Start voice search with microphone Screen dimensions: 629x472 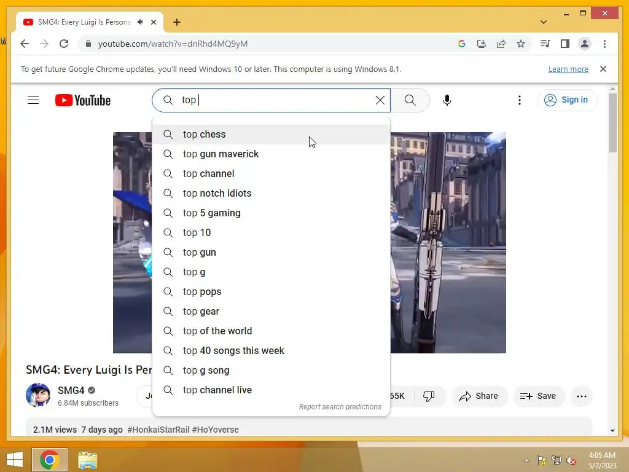coord(447,100)
